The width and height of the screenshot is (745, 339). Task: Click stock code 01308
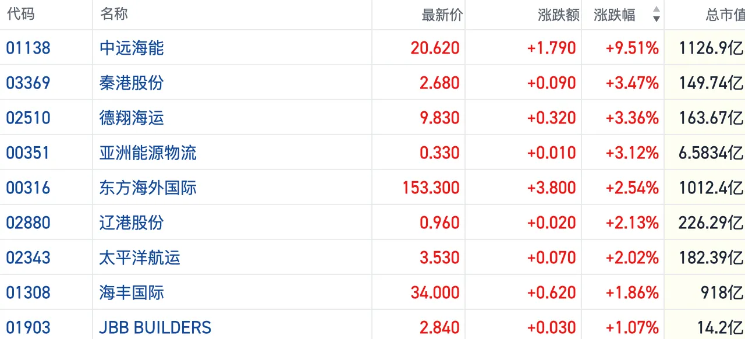tap(29, 292)
